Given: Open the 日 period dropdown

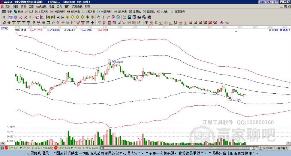Looking at the screenshot, I should click(x=5, y=17).
